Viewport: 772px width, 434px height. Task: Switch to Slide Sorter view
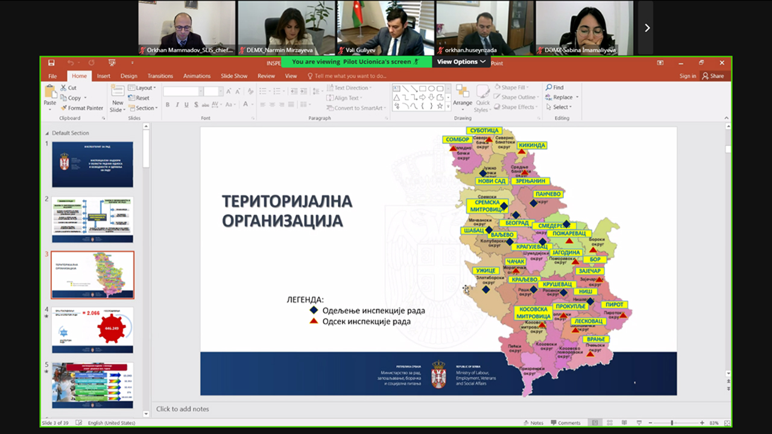[610, 423]
